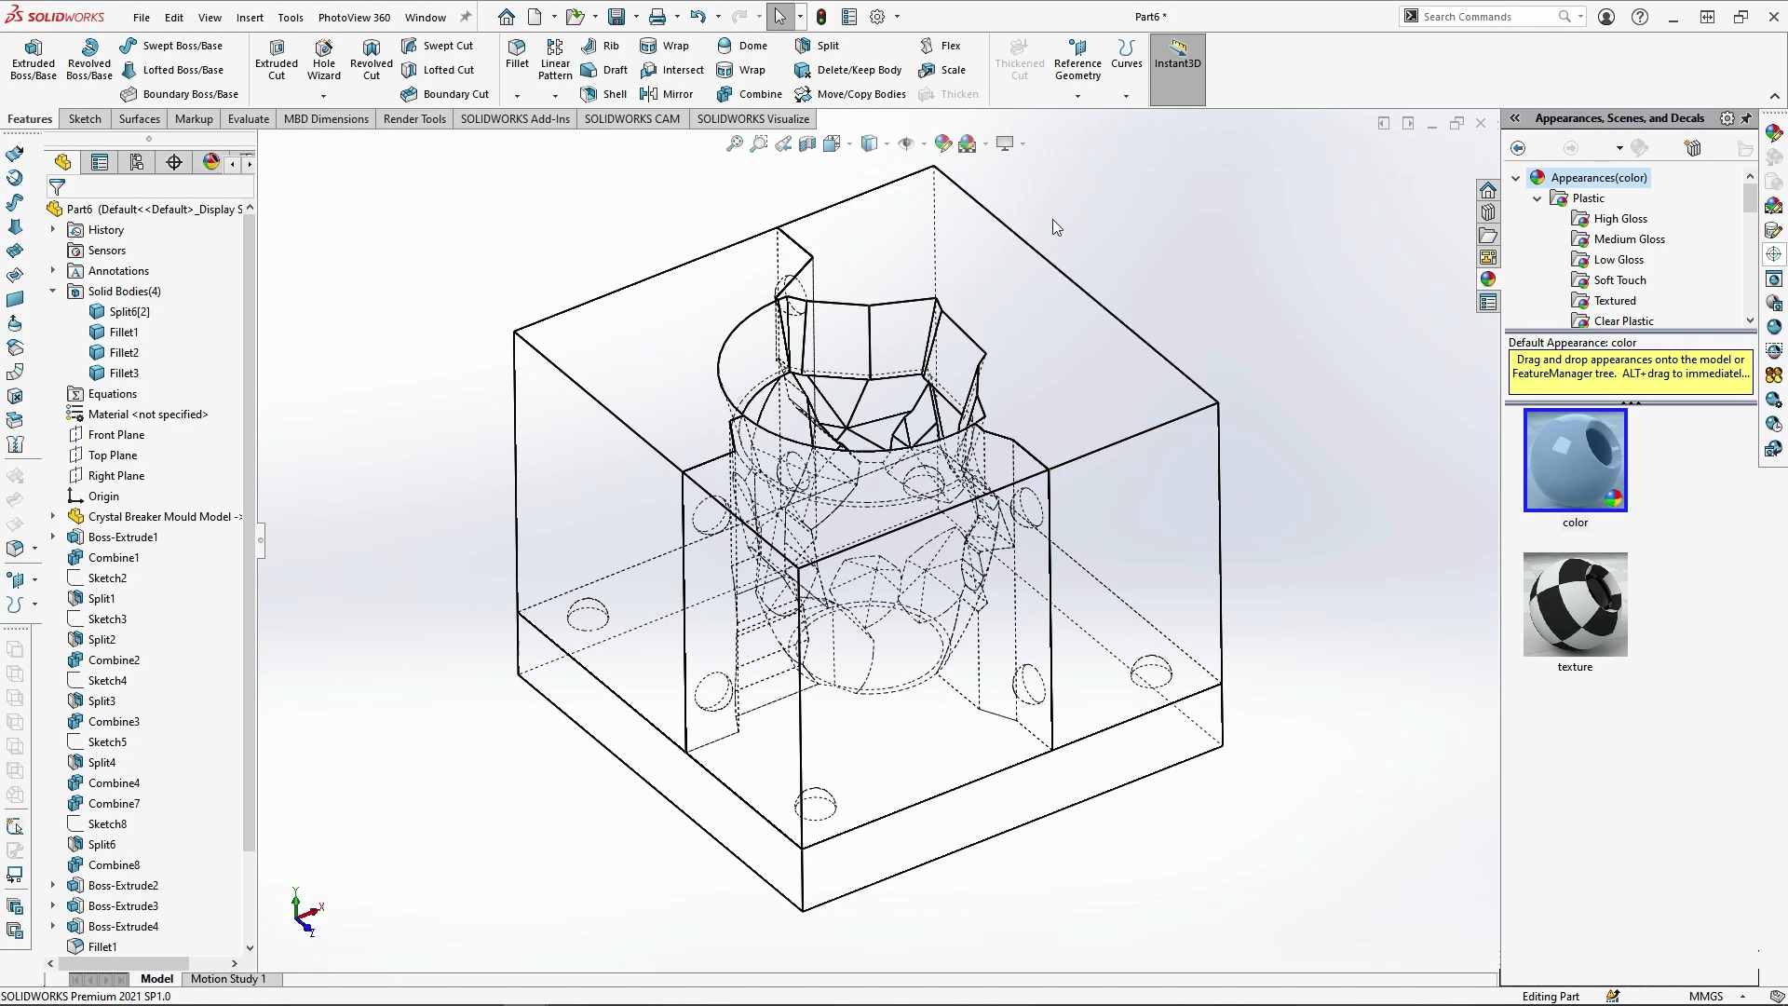Select High Gloss plastic appearance
Image resolution: width=1788 pixels, height=1006 pixels.
coord(1619,219)
